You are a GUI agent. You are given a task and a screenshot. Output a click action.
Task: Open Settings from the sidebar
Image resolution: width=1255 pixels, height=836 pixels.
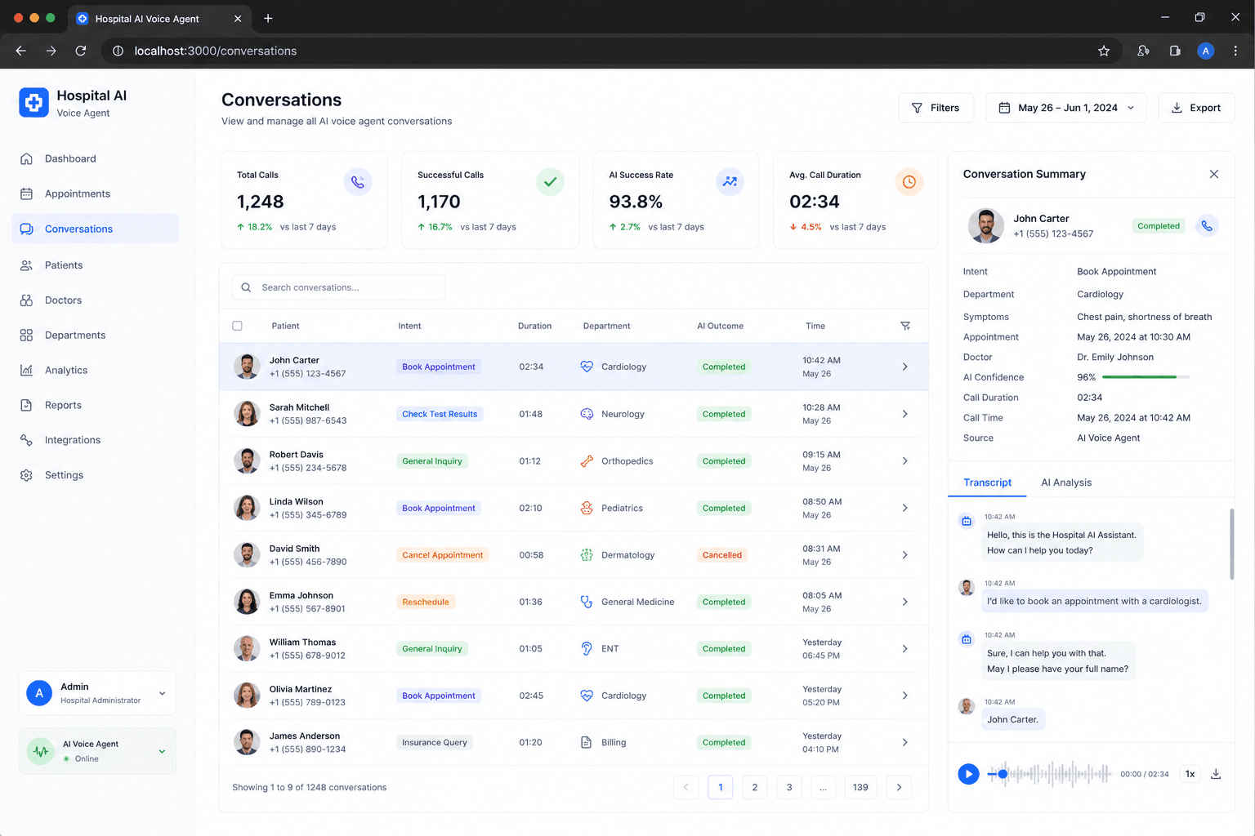[95, 475]
